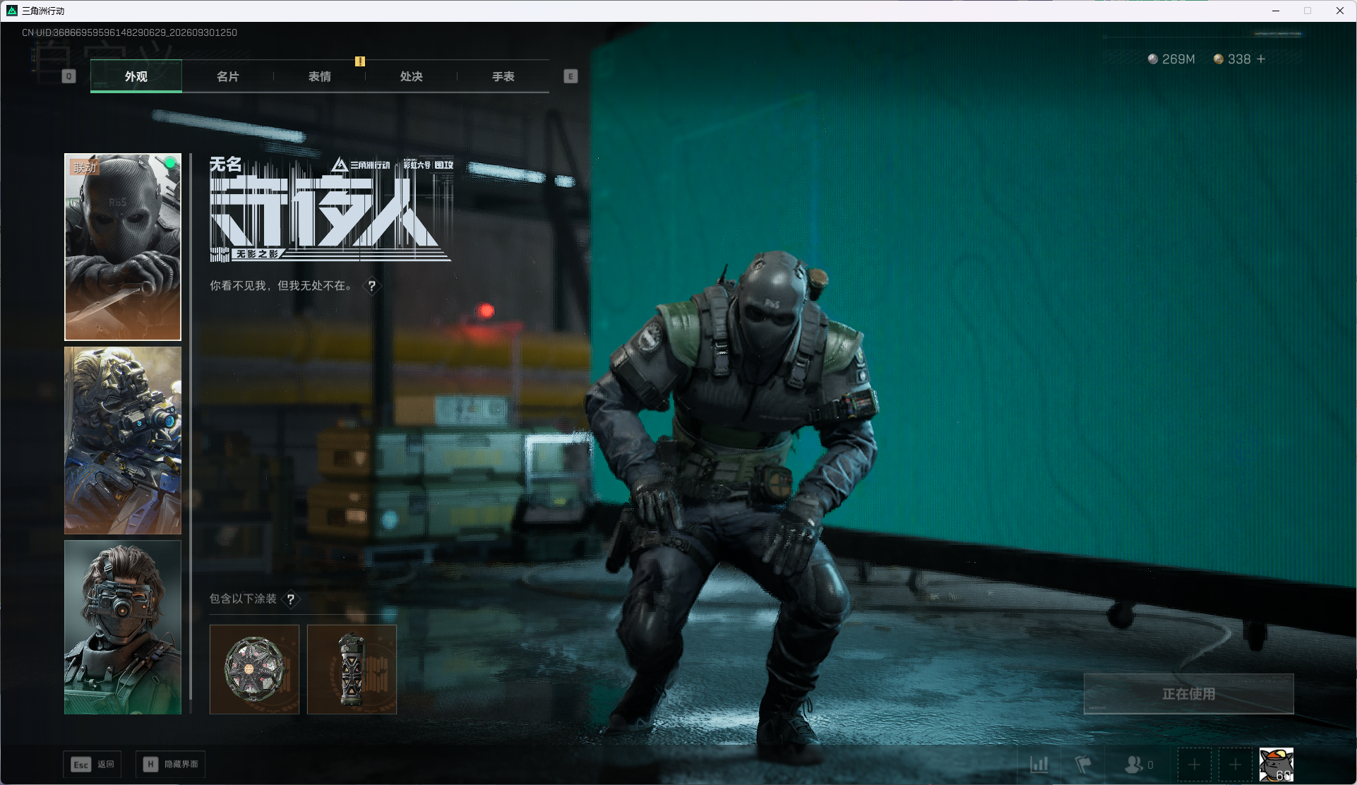Open the help icon beside 包含以下涂装
This screenshot has height=785, width=1357.
[291, 599]
